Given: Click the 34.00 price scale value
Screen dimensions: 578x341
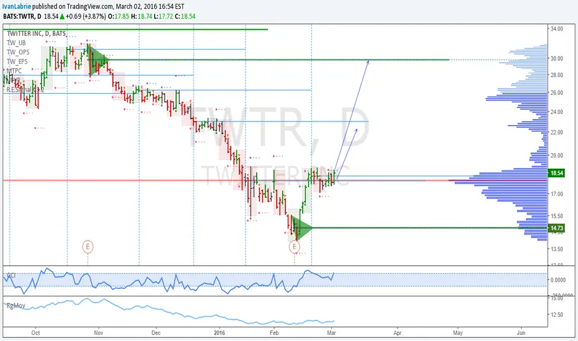Looking at the screenshot, I should (x=557, y=29).
